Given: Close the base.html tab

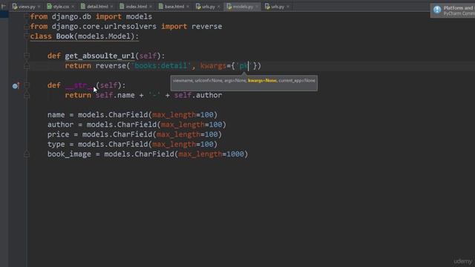Looking at the screenshot, I should [188, 7].
